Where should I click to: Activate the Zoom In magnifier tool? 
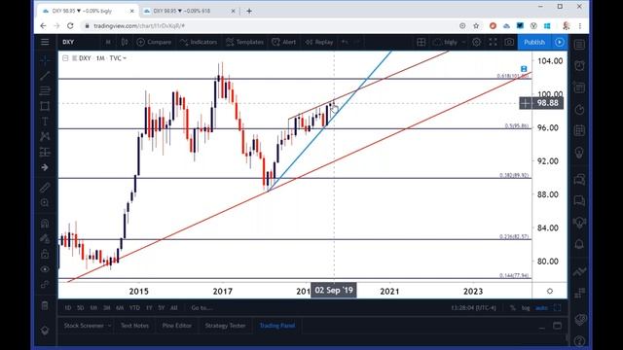[45, 203]
